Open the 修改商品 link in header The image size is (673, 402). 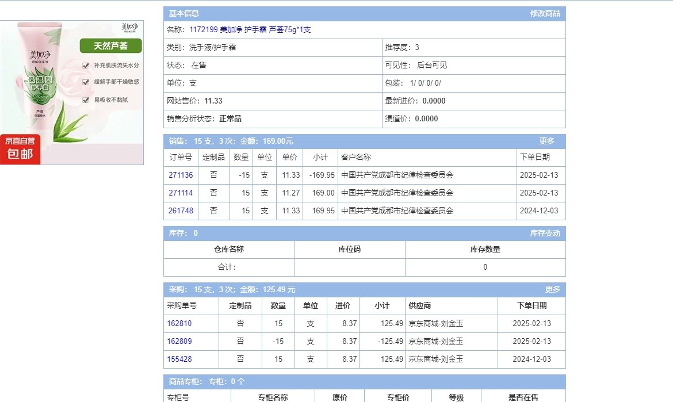point(545,13)
